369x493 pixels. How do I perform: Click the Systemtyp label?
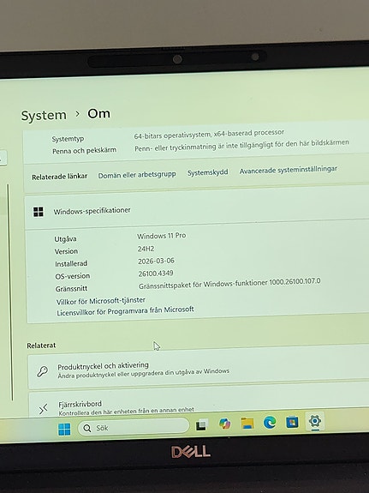pyautogui.click(x=68, y=139)
